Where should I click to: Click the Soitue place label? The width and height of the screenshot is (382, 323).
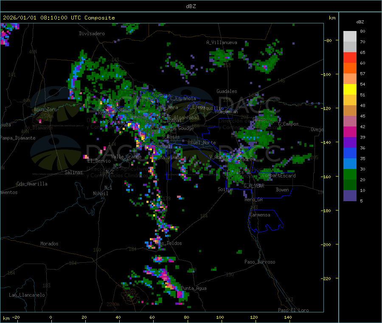(225, 189)
